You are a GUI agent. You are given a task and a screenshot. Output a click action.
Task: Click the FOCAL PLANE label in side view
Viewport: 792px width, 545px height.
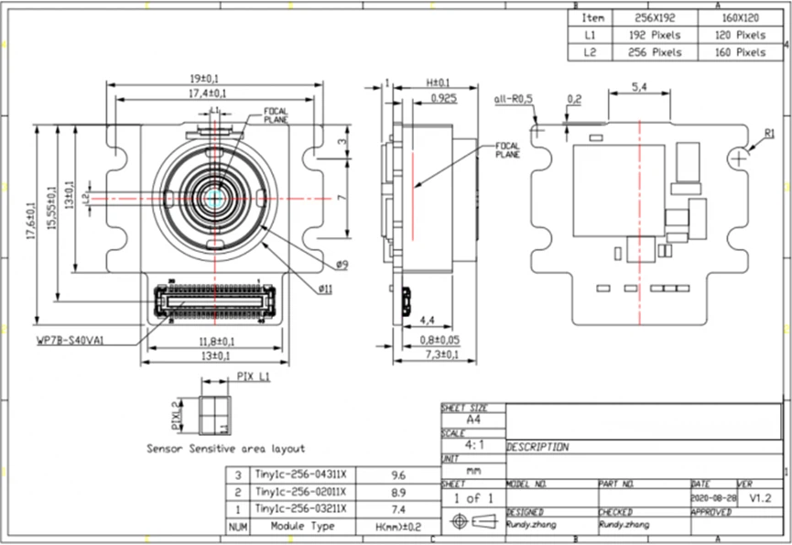(x=507, y=150)
